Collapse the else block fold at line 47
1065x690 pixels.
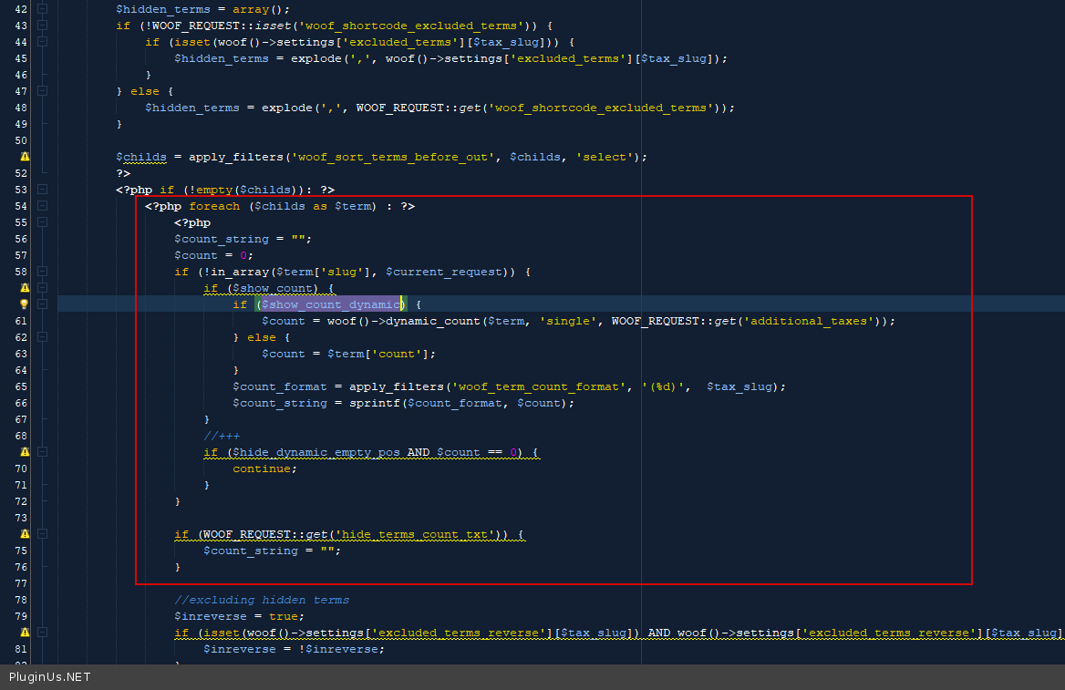click(x=42, y=91)
